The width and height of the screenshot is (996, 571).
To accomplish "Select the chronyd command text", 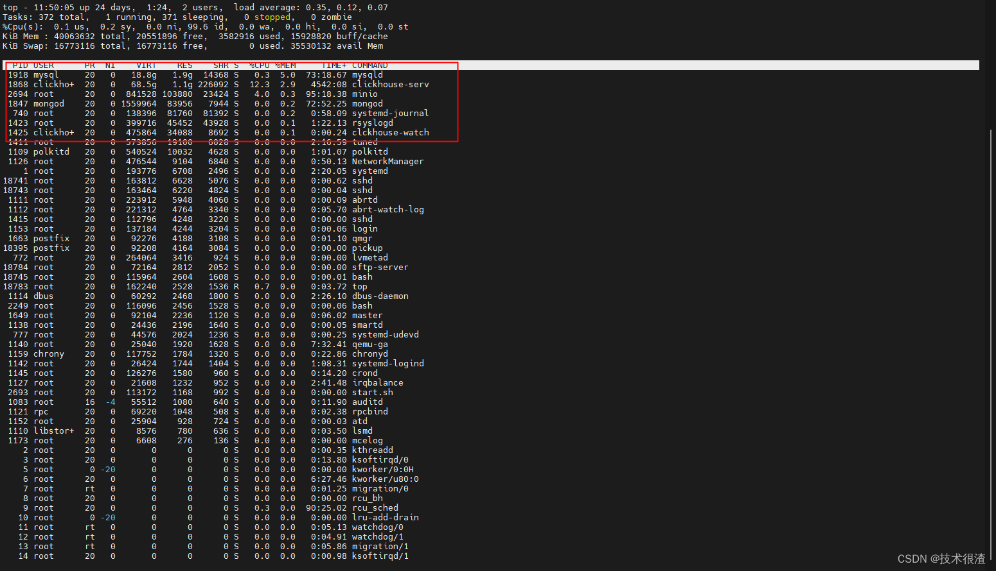I will [x=370, y=354].
